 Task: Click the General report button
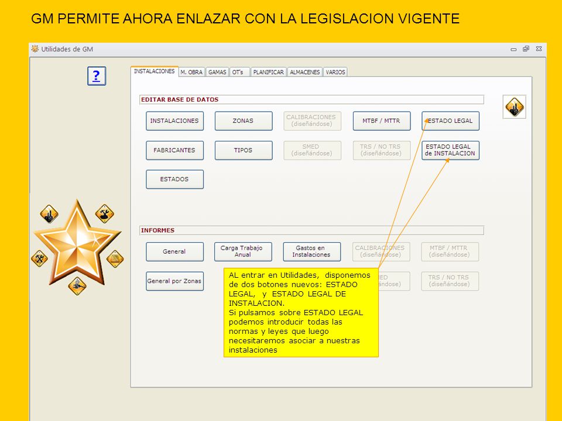(174, 251)
